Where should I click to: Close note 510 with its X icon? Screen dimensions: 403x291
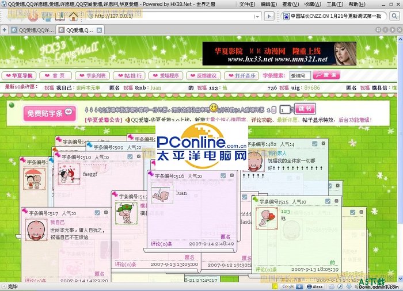pyautogui.click(x=139, y=156)
